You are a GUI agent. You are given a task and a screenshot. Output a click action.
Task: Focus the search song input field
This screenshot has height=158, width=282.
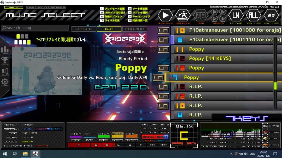pos(35,28)
